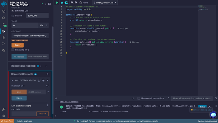Copy the SimpleStorage contract address
Image resolution: width=218 pixels, height=123 pixels.
coord(39,80)
